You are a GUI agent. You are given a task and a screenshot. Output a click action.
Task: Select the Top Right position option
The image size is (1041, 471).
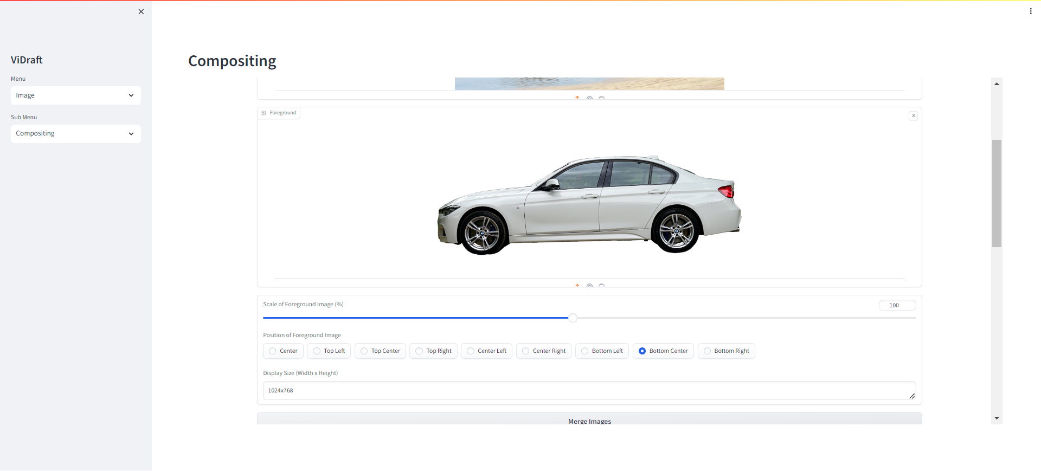(433, 351)
